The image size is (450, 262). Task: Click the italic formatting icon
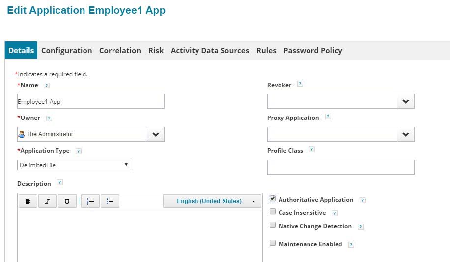pyautogui.click(x=47, y=202)
